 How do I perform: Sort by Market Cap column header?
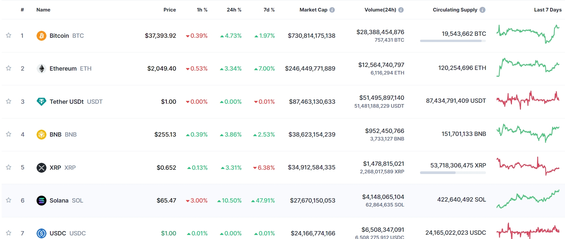coord(313,10)
